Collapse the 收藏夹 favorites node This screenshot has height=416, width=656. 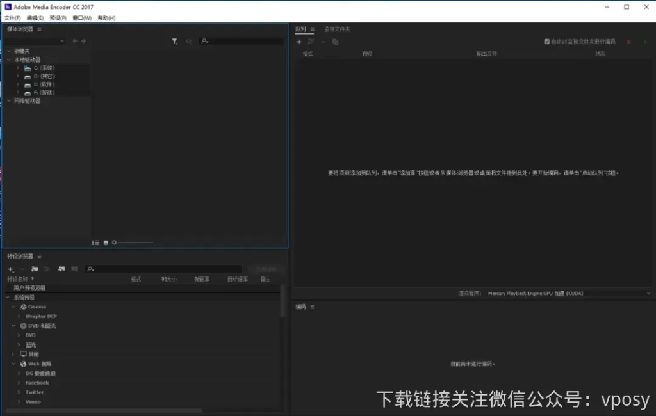9,51
